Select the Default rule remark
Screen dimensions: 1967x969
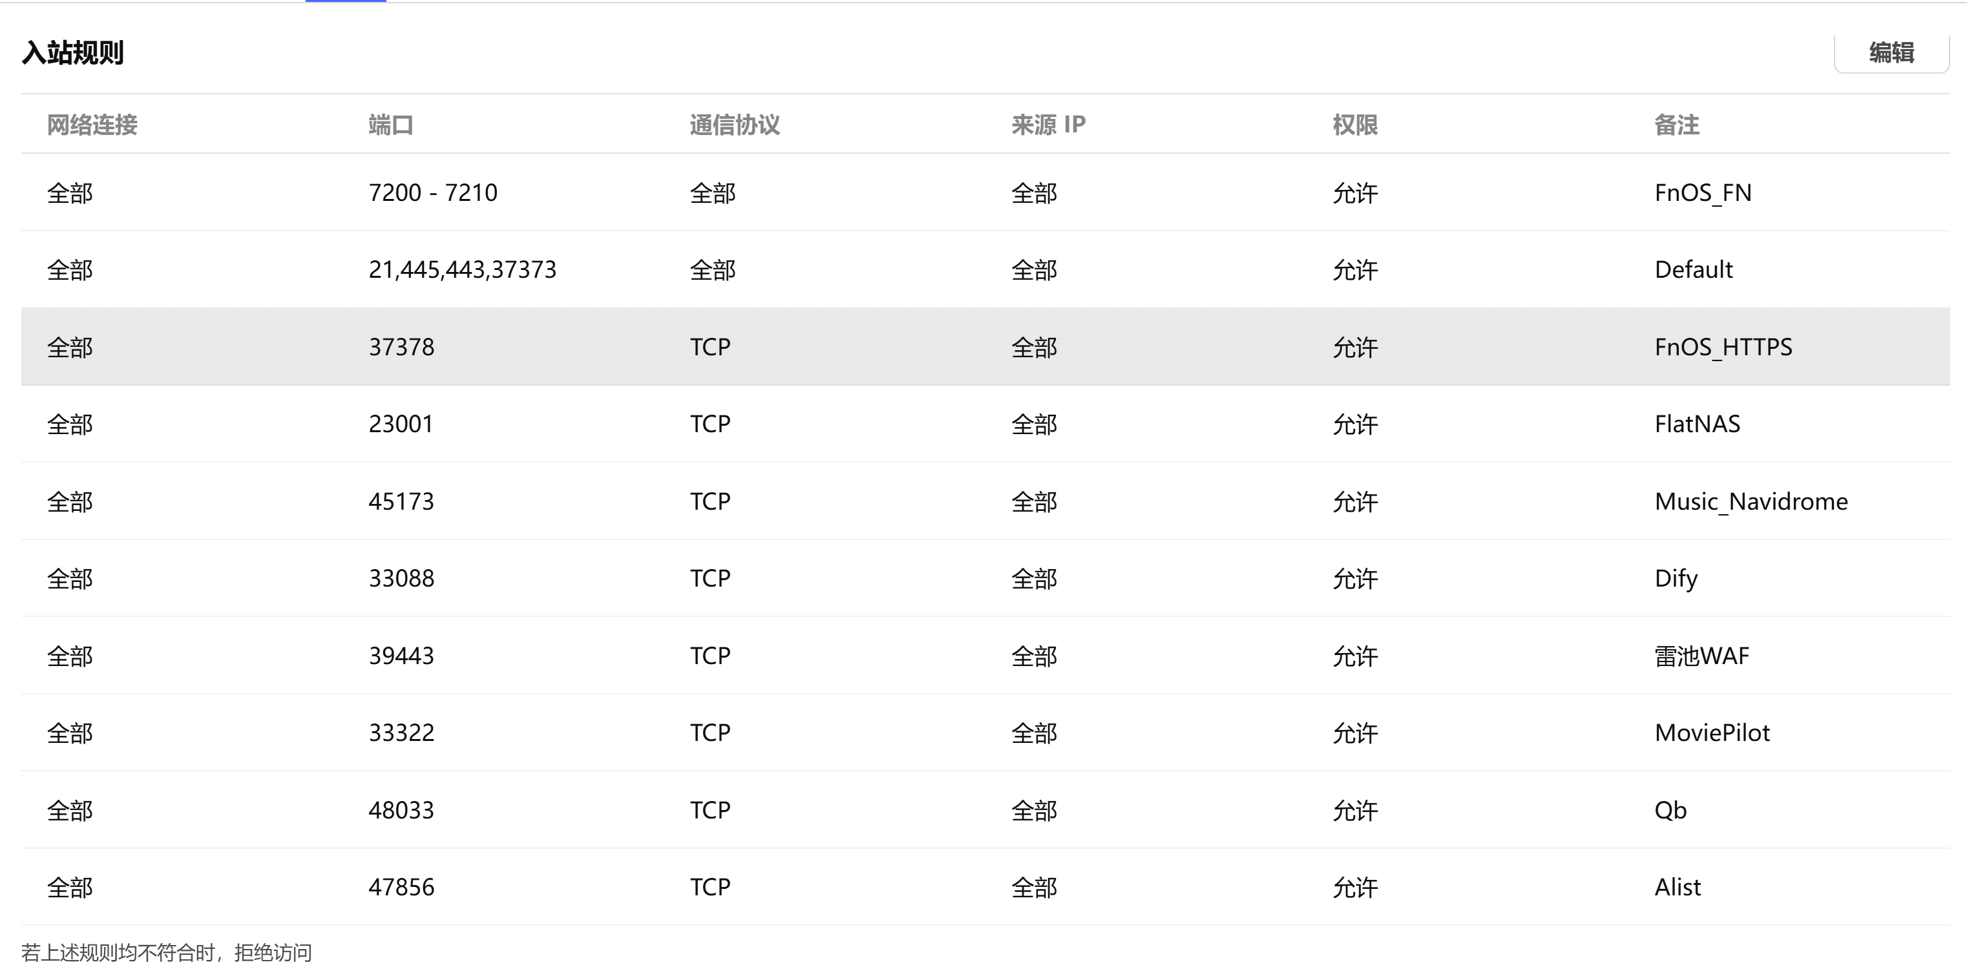click(x=1693, y=269)
